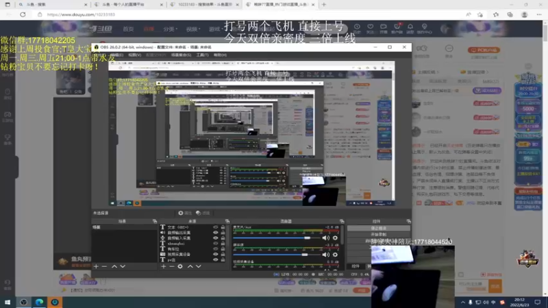The image size is (548, 308).
Task: Remove selected scene with minus icon
Action: pyautogui.click(x=104, y=266)
